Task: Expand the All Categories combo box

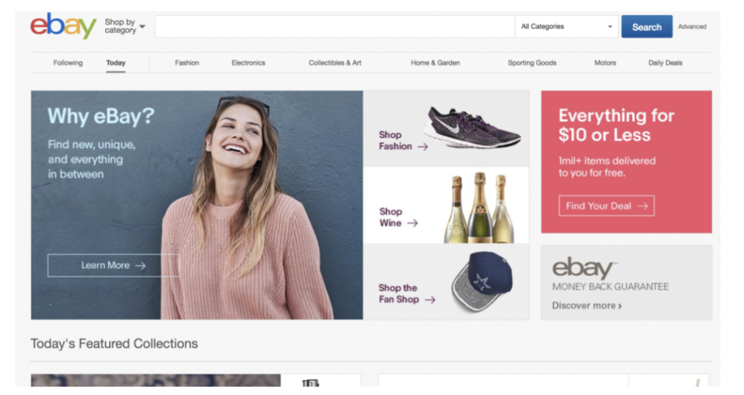Action: tap(567, 27)
